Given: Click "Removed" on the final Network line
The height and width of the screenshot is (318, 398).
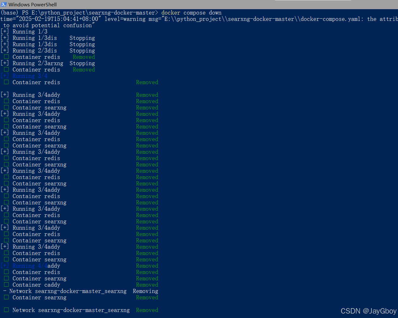Looking at the screenshot, I should [147, 310].
